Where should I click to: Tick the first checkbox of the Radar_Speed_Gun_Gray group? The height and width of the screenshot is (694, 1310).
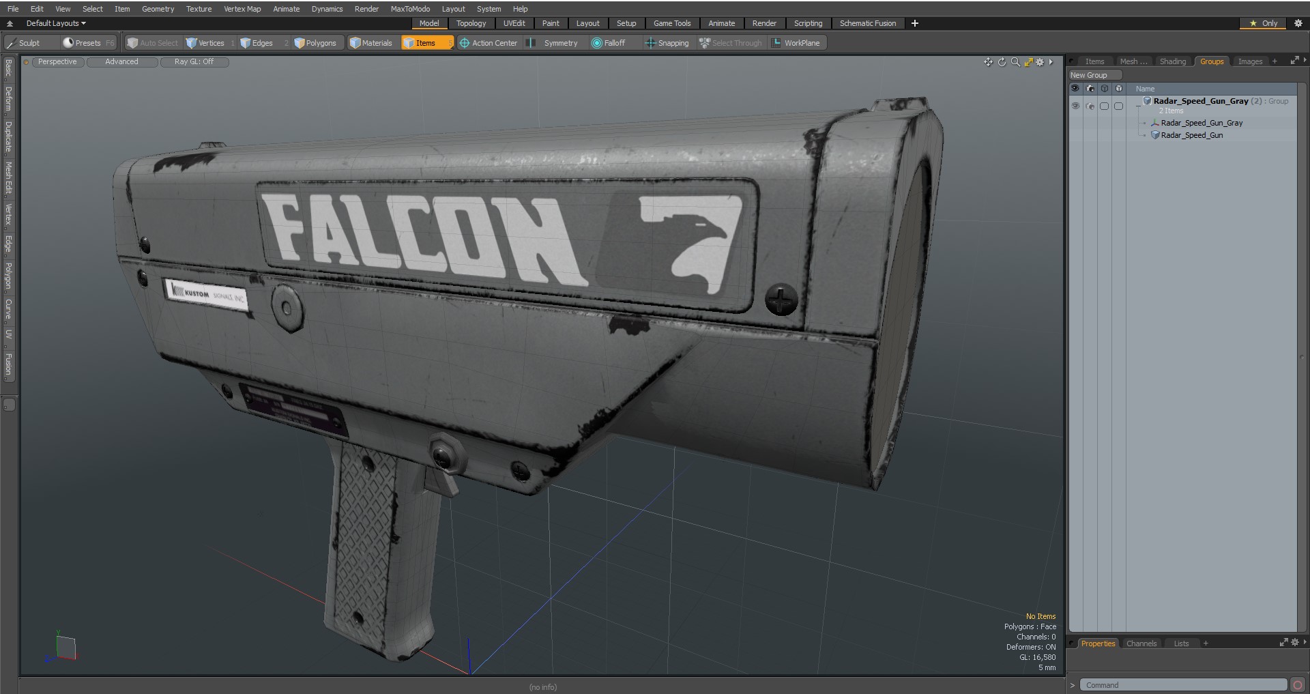(1104, 106)
